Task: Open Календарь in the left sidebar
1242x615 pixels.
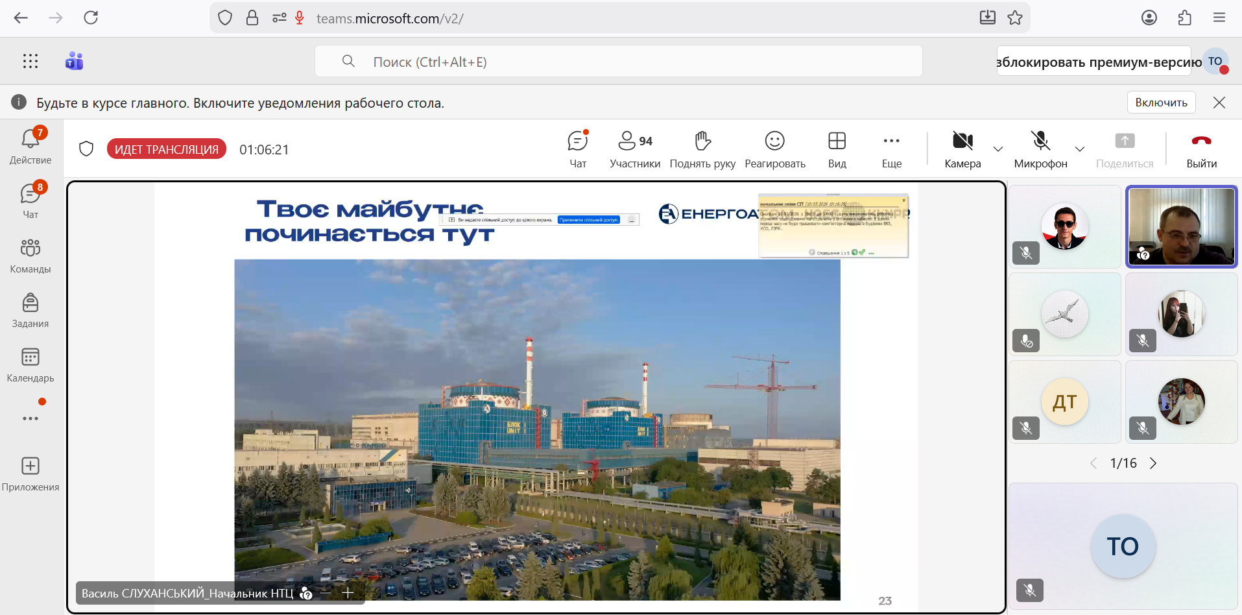Action: click(30, 364)
